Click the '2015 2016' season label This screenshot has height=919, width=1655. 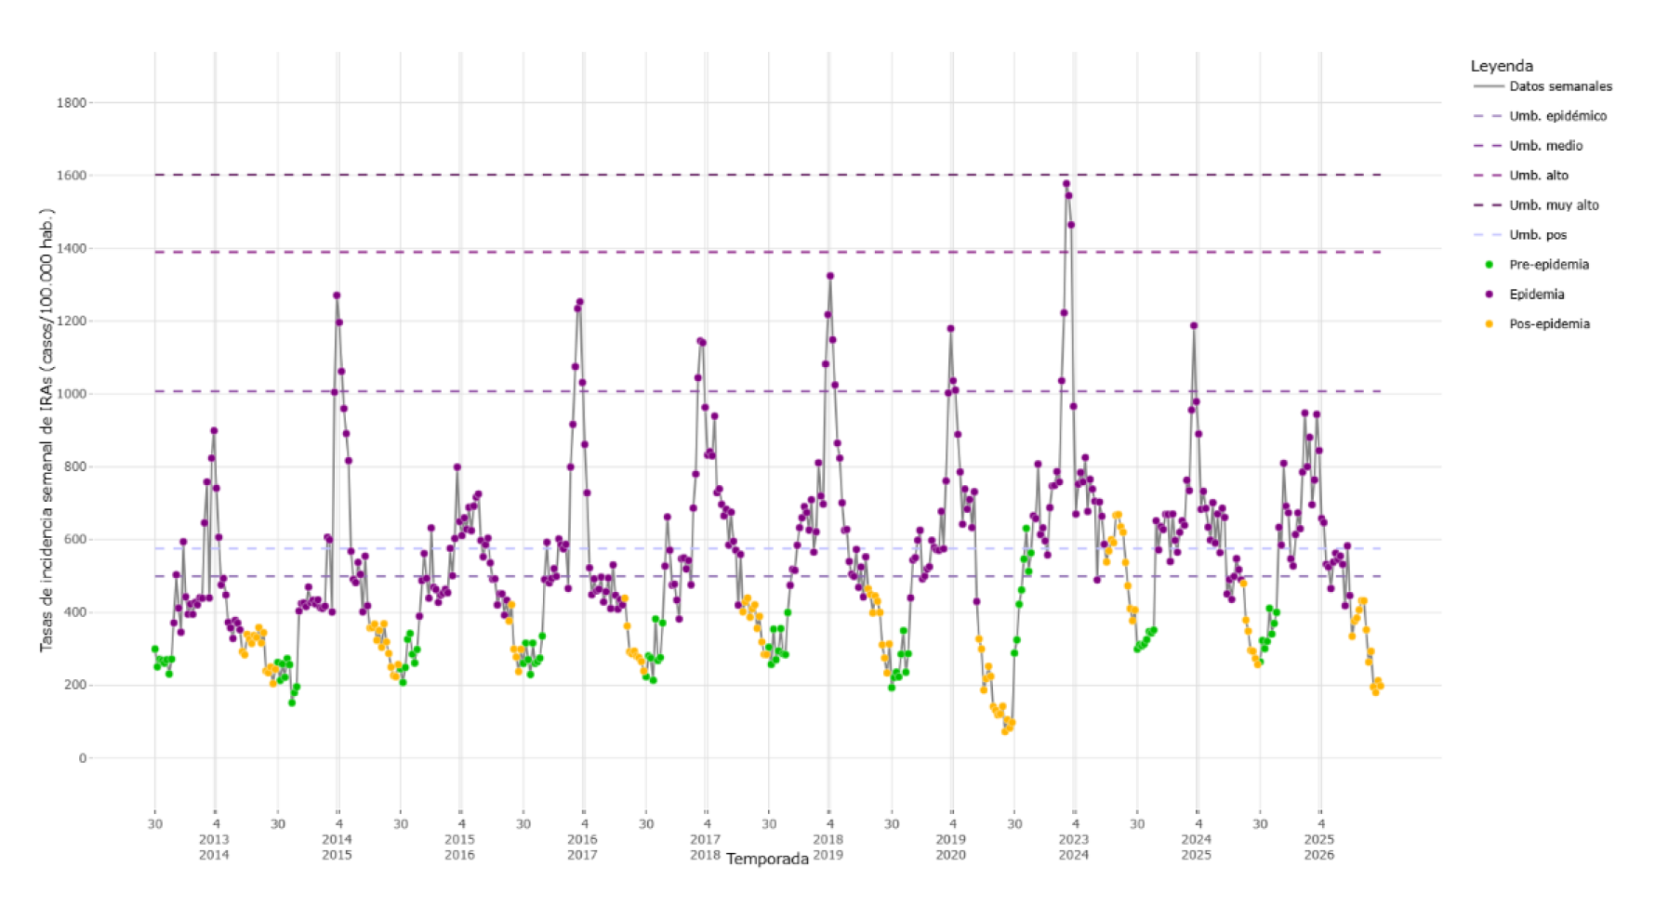459,847
